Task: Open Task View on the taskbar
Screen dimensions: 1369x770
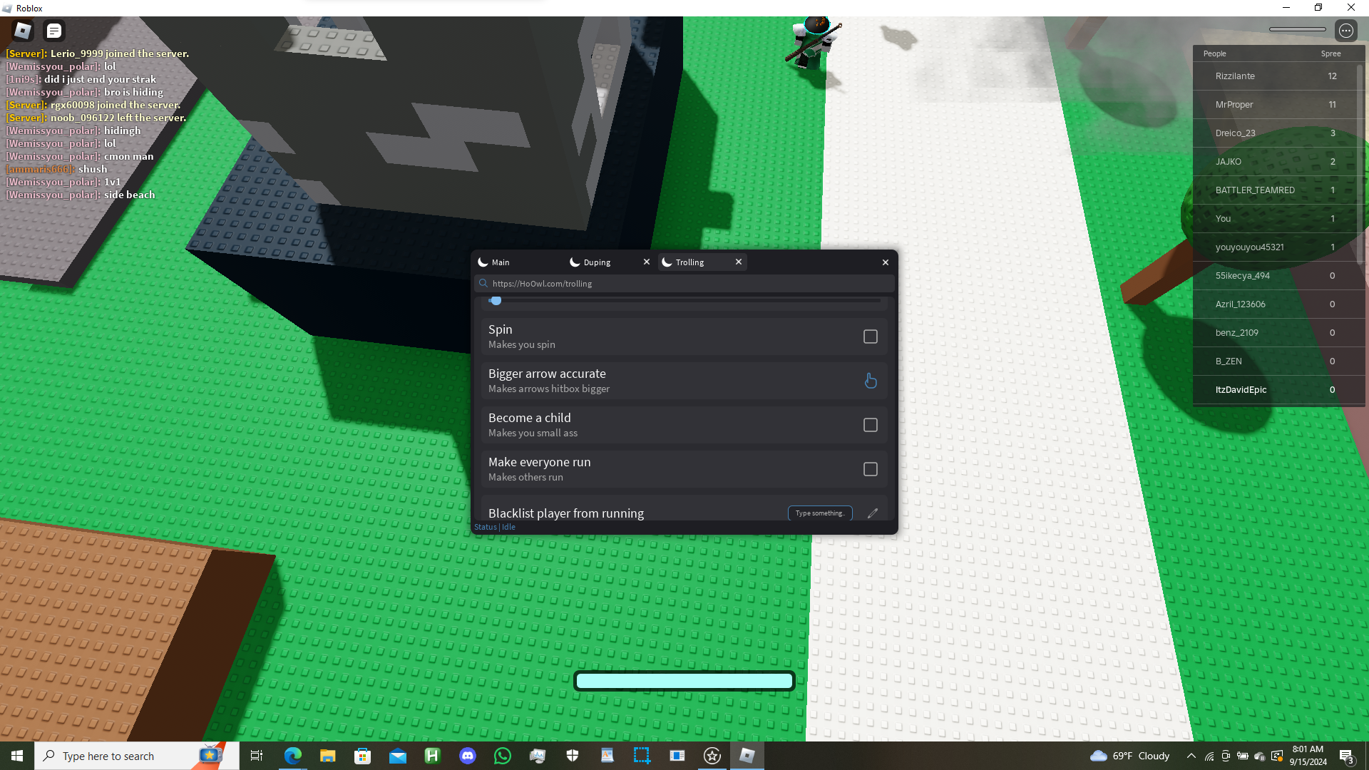Action: click(x=257, y=756)
